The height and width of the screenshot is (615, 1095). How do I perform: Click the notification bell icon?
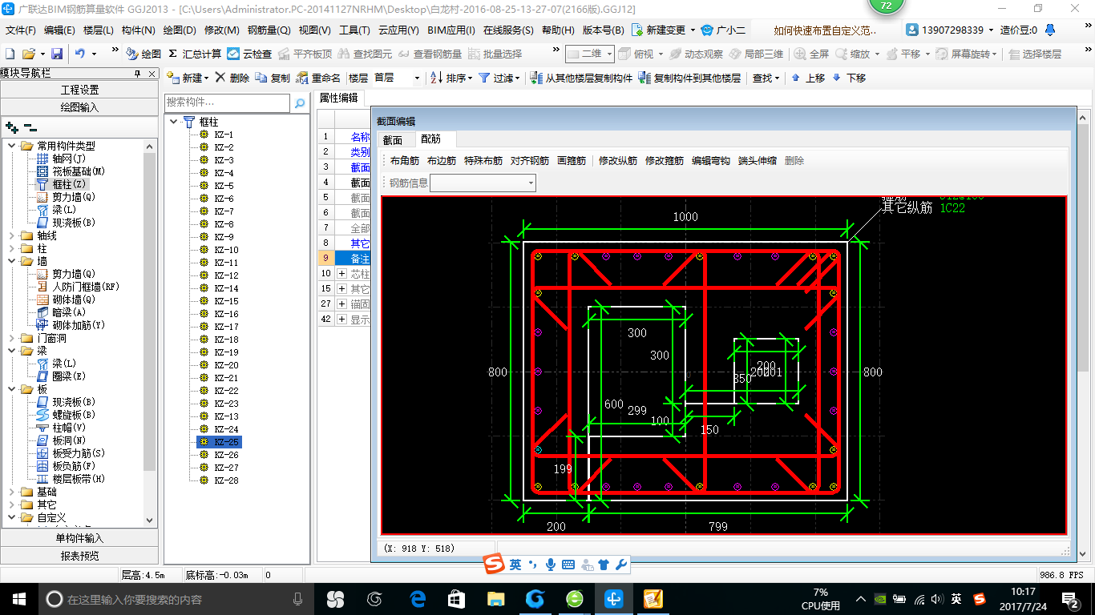tap(1050, 30)
